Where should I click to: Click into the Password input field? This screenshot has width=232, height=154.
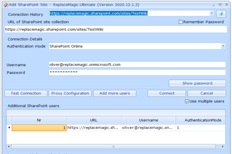137,73
